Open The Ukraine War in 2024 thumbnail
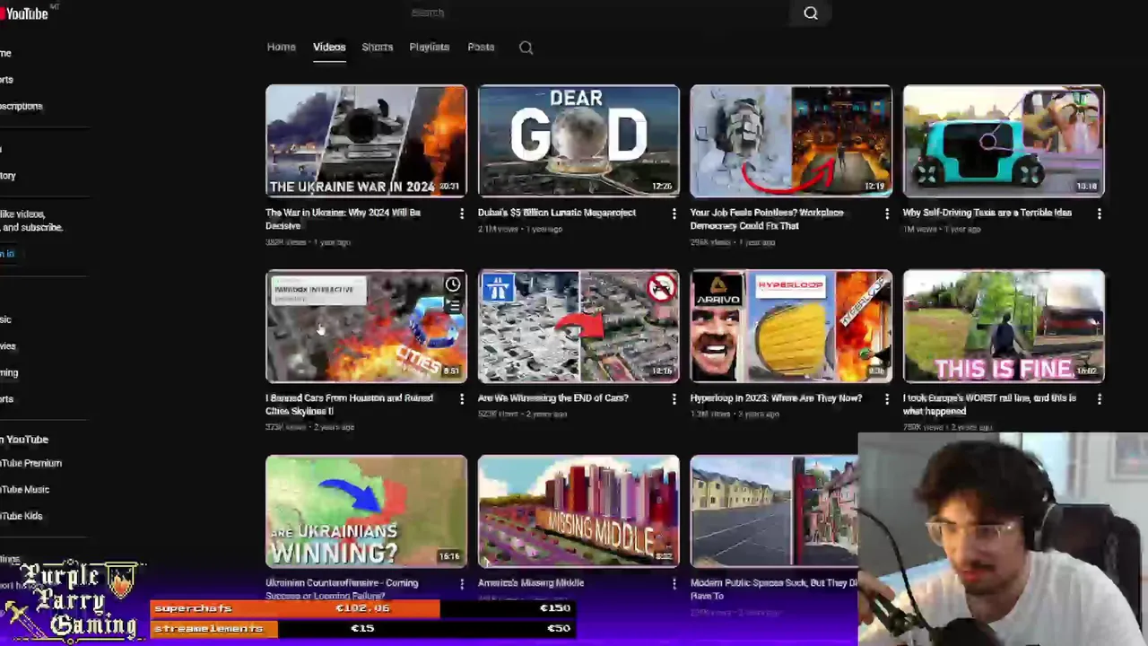 coord(366,141)
